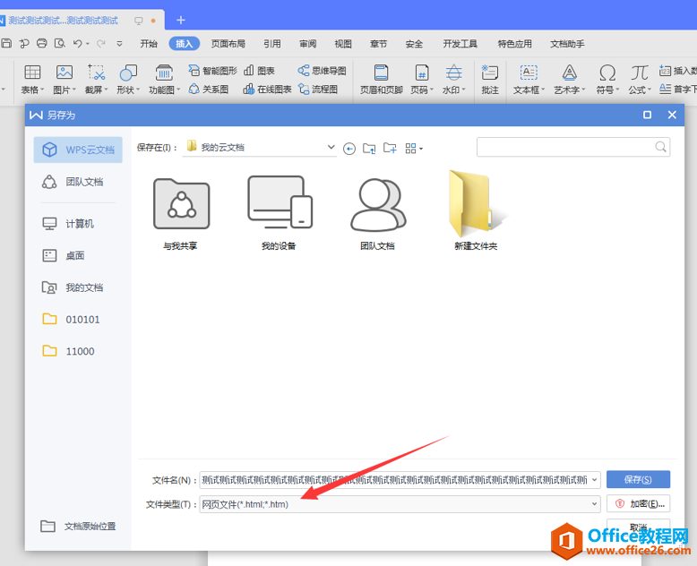
Task: Open the Review (审阅) tab
Action: 307,44
